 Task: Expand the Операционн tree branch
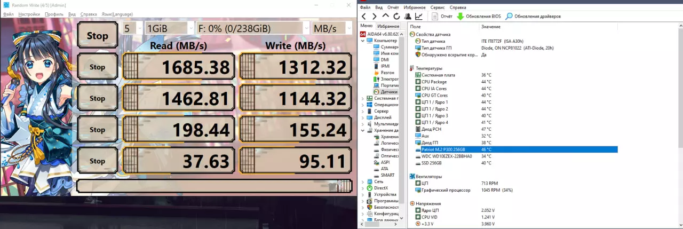(x=363, y=105)
